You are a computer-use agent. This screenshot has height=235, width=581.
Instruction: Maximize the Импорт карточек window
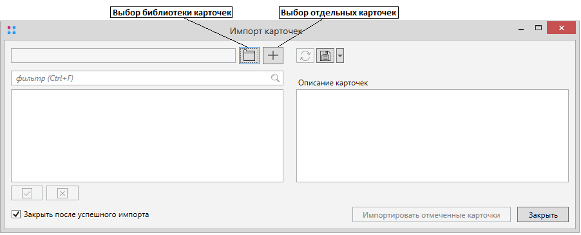tap(538, 28)
